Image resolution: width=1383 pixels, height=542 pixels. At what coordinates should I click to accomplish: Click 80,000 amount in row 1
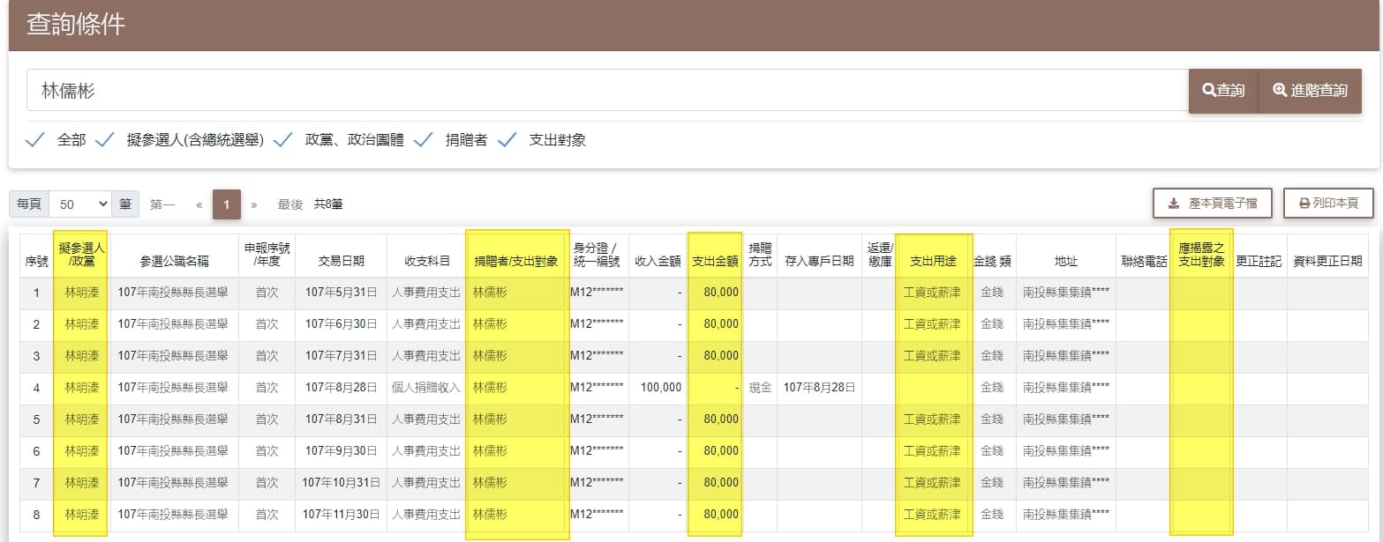coord(721,293)
